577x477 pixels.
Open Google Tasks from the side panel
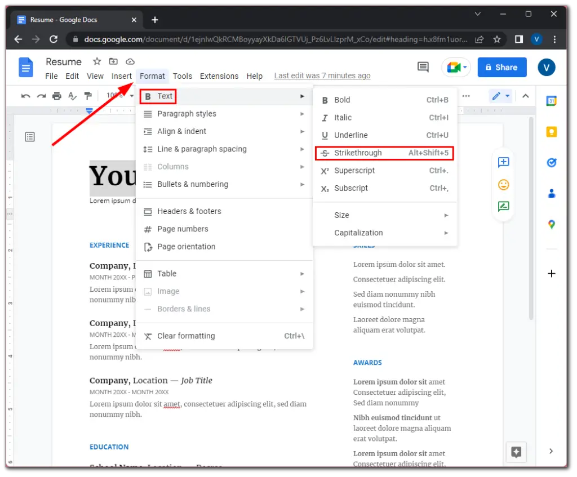click(551, 162)
